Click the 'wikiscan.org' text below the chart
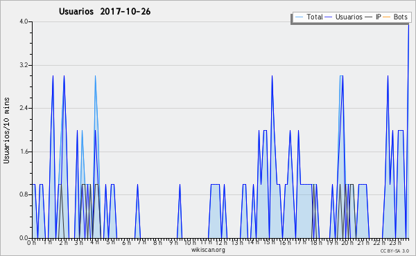The image size is (416, 256). coord(208,250)
